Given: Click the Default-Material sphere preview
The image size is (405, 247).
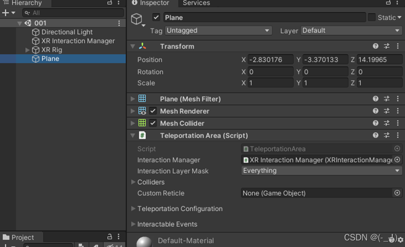Looking at the screenshot, I should [144, 242].
